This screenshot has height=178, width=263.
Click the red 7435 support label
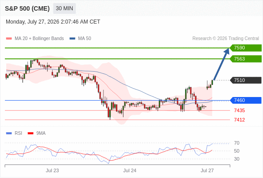coord(239,110)
